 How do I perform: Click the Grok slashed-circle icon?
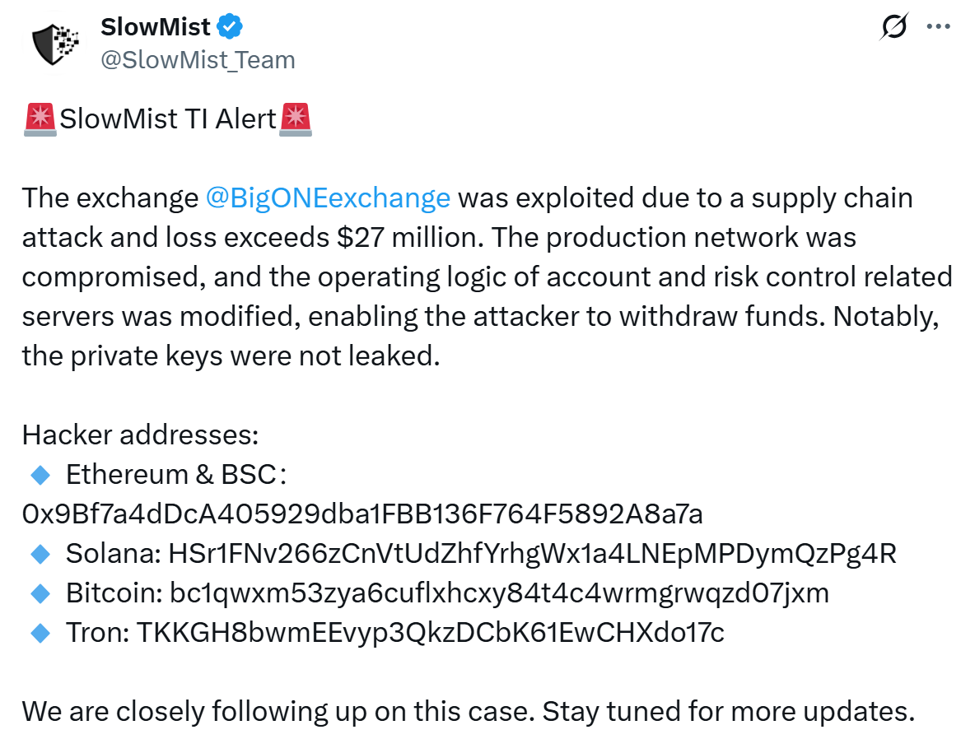coord(893,27)
